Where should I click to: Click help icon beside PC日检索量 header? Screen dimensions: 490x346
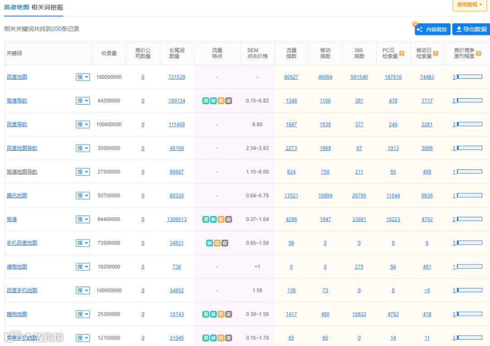(x=402, y=53)
